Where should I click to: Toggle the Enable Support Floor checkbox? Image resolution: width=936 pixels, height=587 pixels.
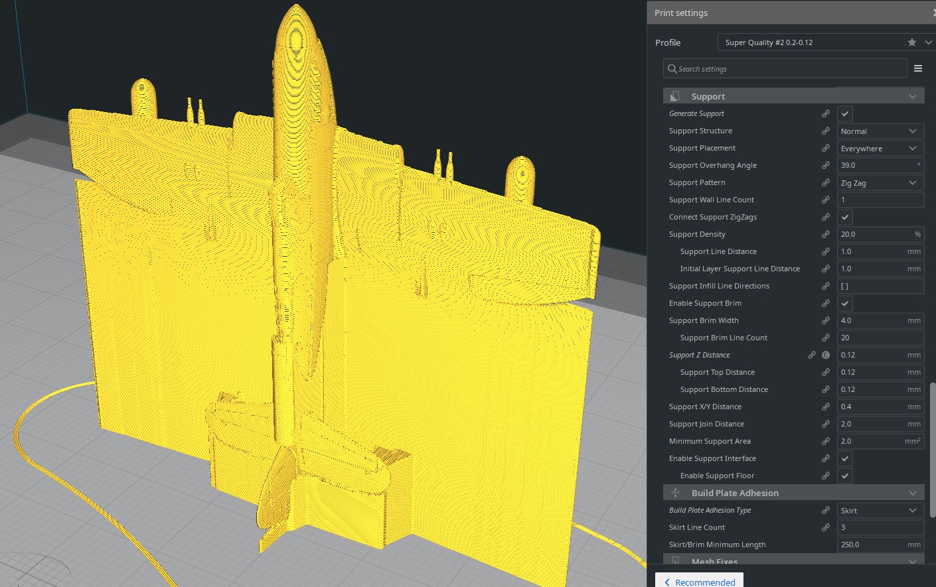[844, 476]
